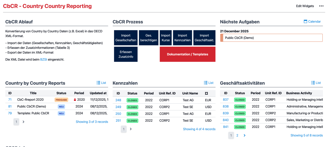This screenshot has width=327, height=147.
Task: Click Edit Widgets in the header
Action: click(x=305, y=6)
